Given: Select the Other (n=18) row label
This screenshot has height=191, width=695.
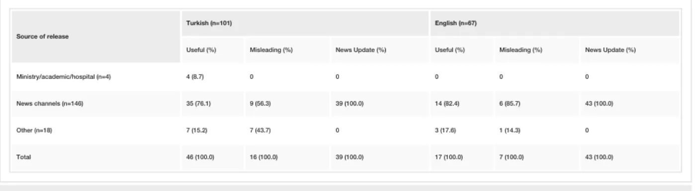Looking at the screenshot, I should (95, 130).
